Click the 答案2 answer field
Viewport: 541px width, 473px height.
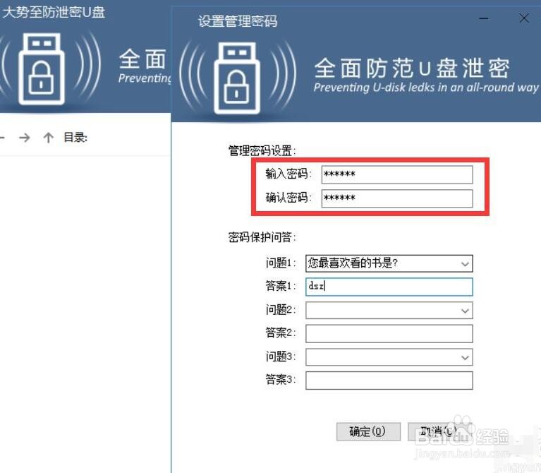389,333
